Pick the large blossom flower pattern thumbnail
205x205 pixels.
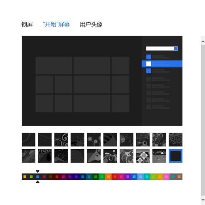pyautogui.click(x=143, y=156)
